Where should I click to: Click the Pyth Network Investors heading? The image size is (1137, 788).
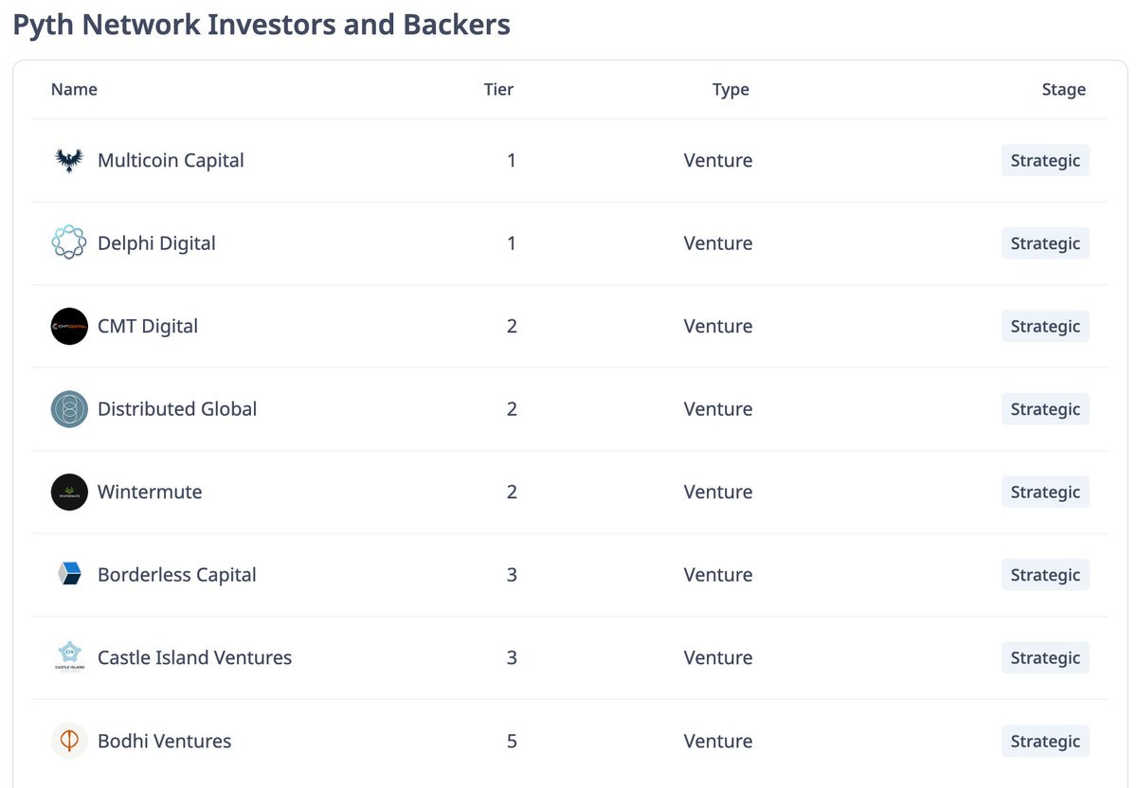coord(261,25)
